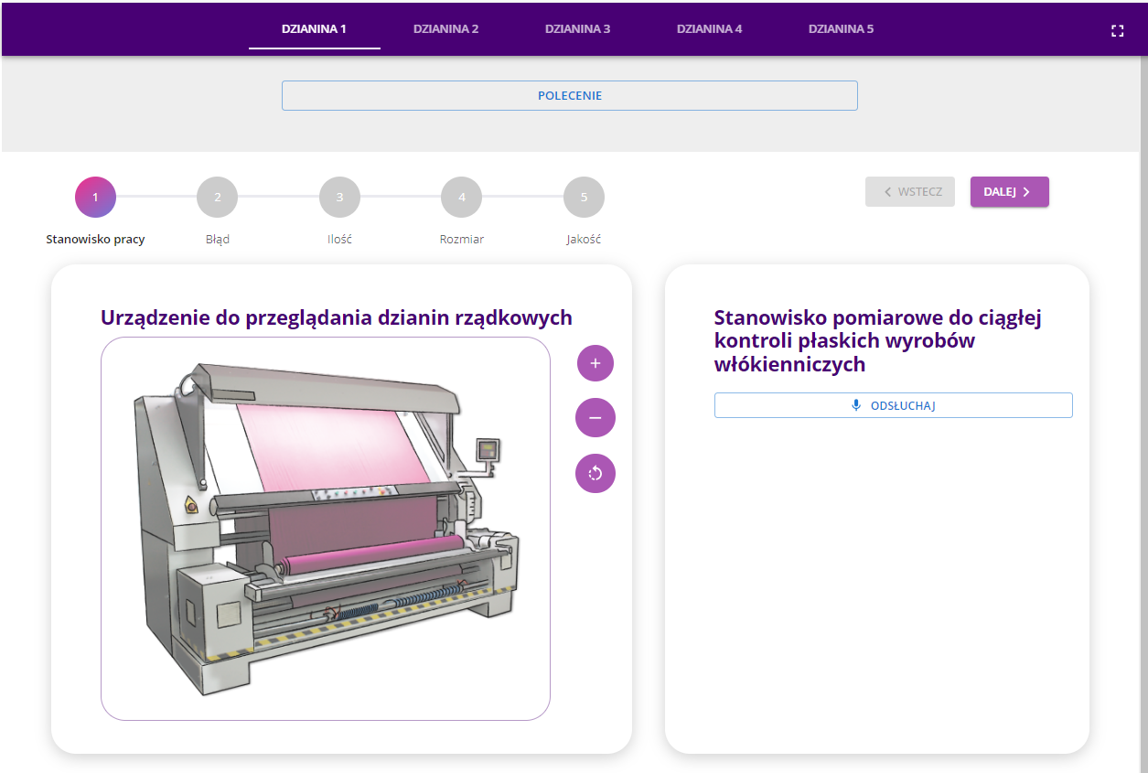This screenshot has height=773, width=1148.
Task: Go to step 2 Błąd
Action: (217, 198)
